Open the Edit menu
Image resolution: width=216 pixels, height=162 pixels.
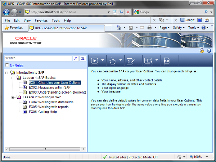17,21
